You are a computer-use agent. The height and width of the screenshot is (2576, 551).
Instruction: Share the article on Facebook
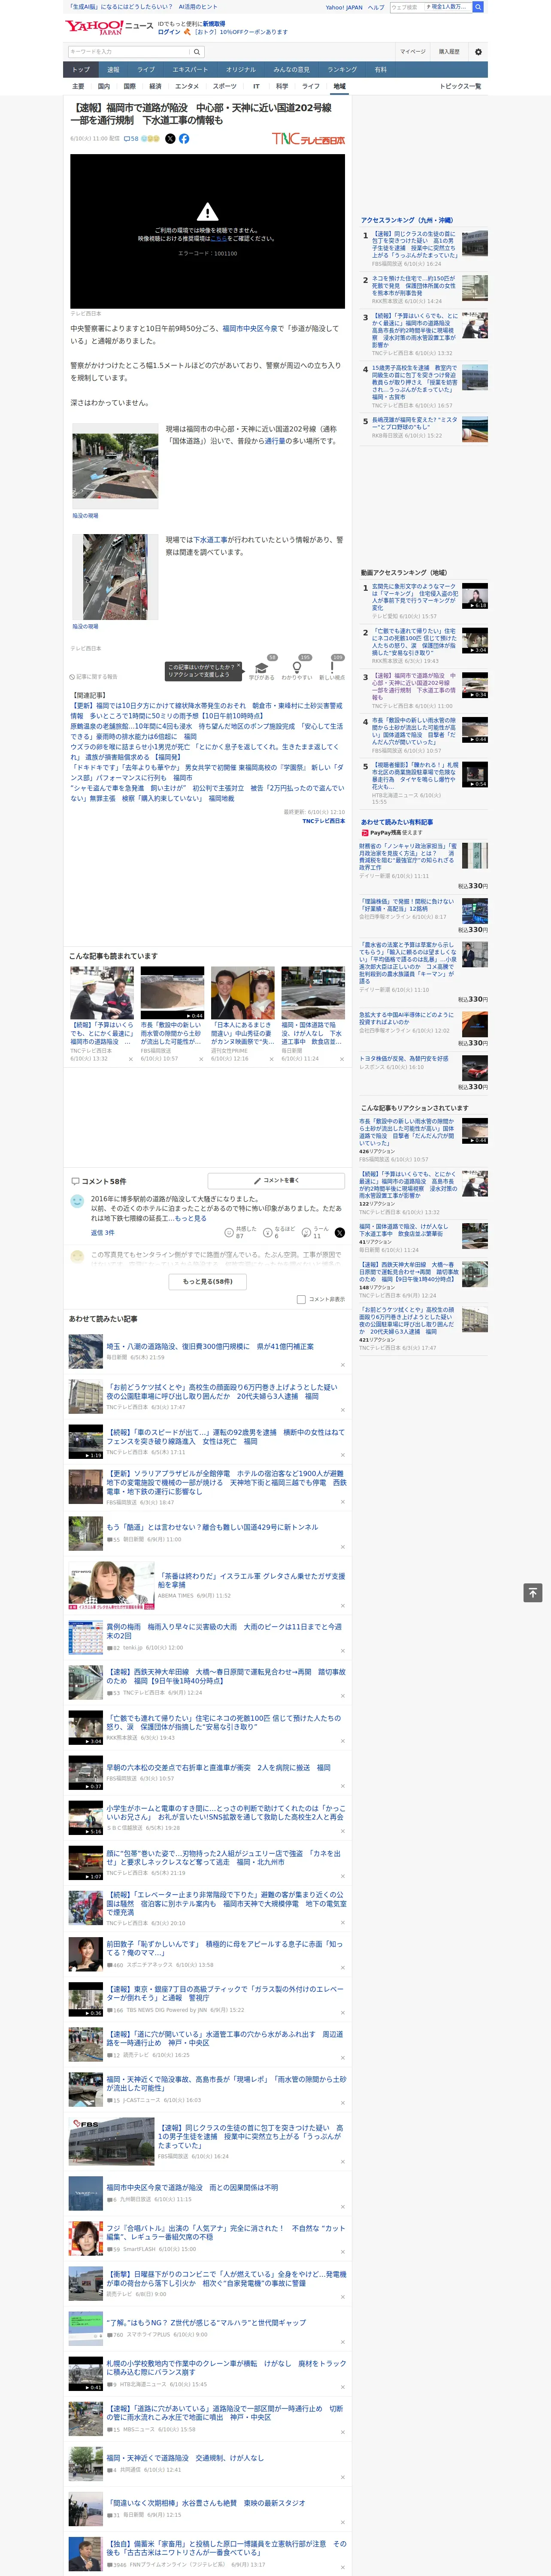coord(184,139)
